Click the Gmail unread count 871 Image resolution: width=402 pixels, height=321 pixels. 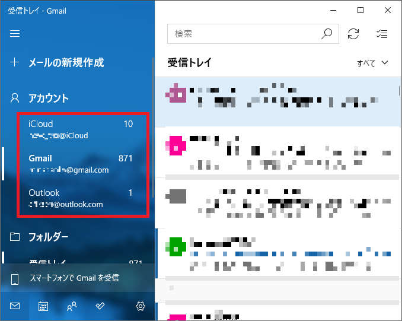click(125, 158)
